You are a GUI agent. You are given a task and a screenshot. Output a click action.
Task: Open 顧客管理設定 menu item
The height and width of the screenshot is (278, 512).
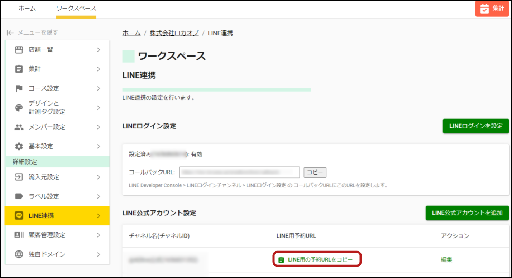coord(57,235)
